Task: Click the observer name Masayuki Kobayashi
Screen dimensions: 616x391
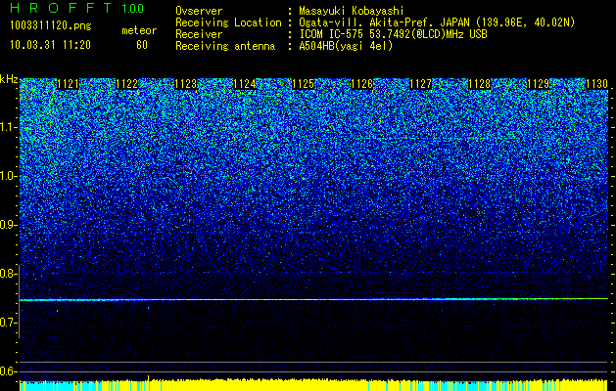Action: [352, 12]
